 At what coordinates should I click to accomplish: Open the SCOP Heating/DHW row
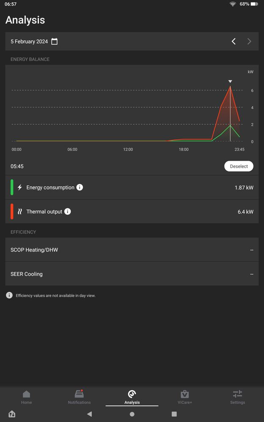(x=132, y=250)
